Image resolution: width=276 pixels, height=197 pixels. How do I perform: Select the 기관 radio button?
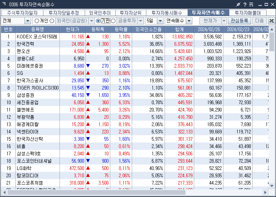pos(98,21)
